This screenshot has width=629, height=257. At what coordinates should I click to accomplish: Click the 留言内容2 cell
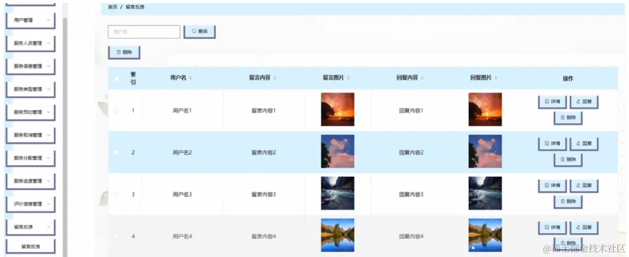tap(263, 152)
